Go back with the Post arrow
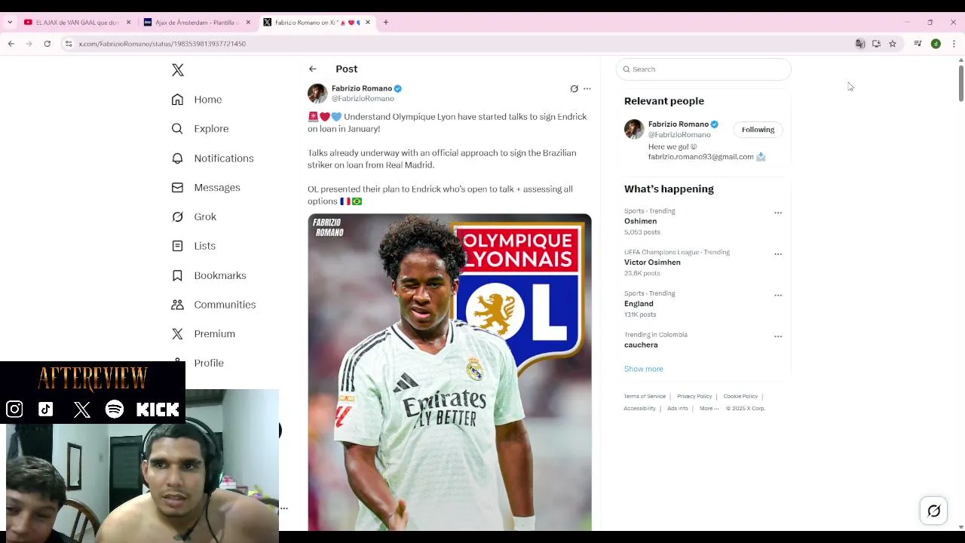 click(x=312, y=69)
